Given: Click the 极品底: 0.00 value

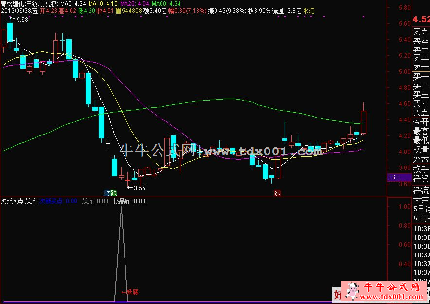Looking at the screenshot, I should point(129,201).
